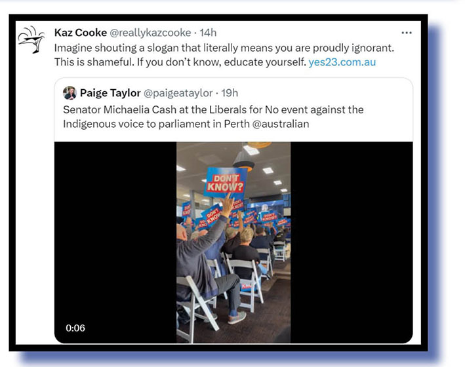The width and height of the screenshot is (465, 367).
Task: Click right black letterbox area of video
Action: tap(352, 242)
